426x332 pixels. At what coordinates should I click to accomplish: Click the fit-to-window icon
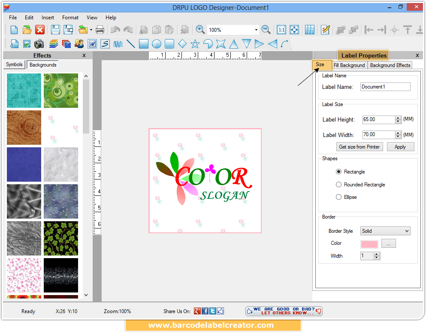[x=294, y=30]
